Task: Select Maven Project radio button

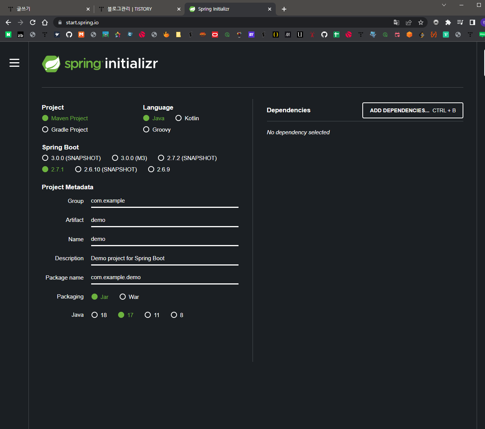Action: click(45, 118)
